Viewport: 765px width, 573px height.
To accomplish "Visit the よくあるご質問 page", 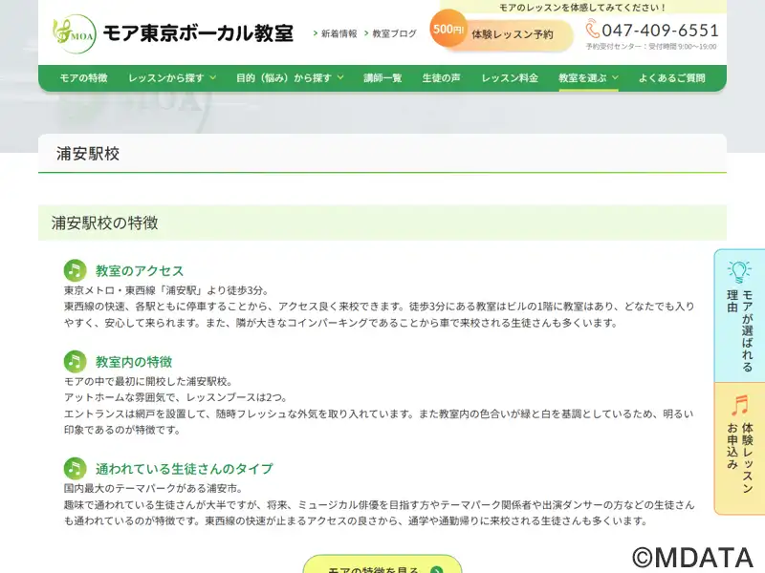I will 671,78.
